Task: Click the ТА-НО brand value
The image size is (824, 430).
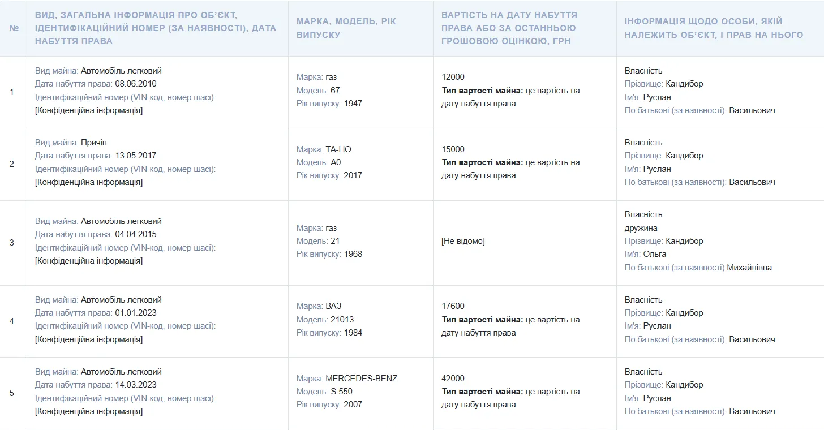Action: coord(338,149)
